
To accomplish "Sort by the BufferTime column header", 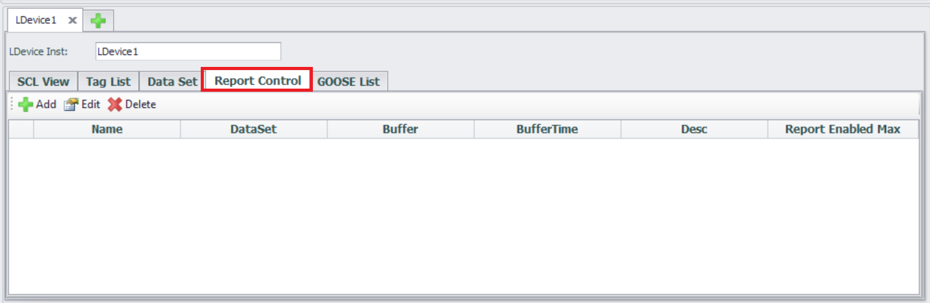I will point(547,130).
